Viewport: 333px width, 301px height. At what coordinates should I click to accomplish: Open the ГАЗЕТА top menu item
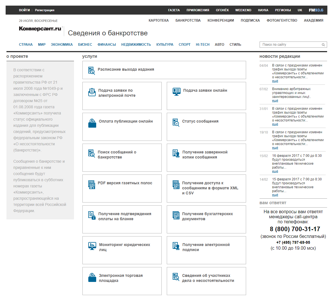click(174, 10)
